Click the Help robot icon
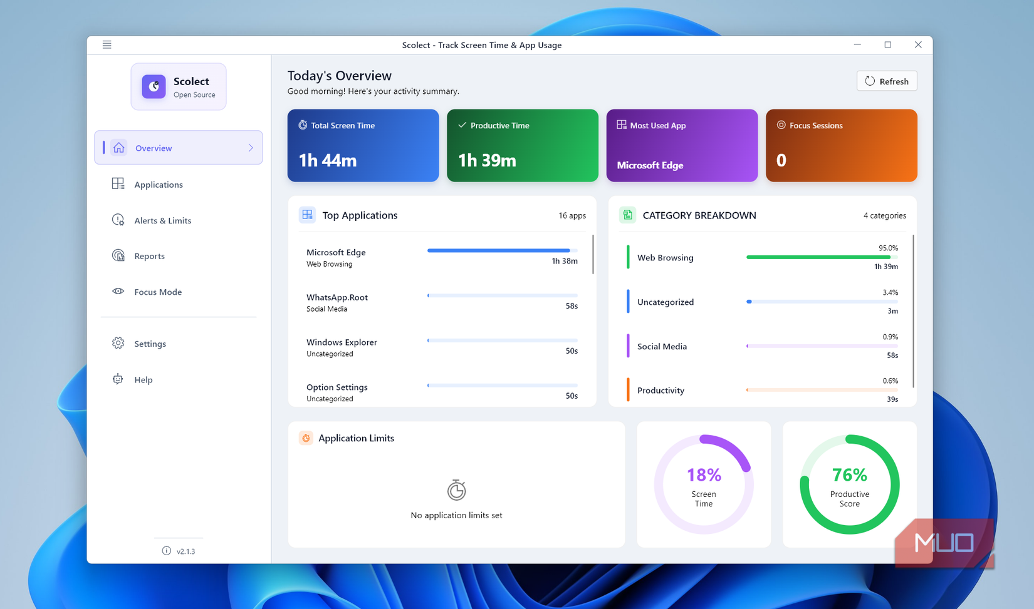The width and height of the screenshot is (1034, 609). pyautogui.click(x=118, y=379)
